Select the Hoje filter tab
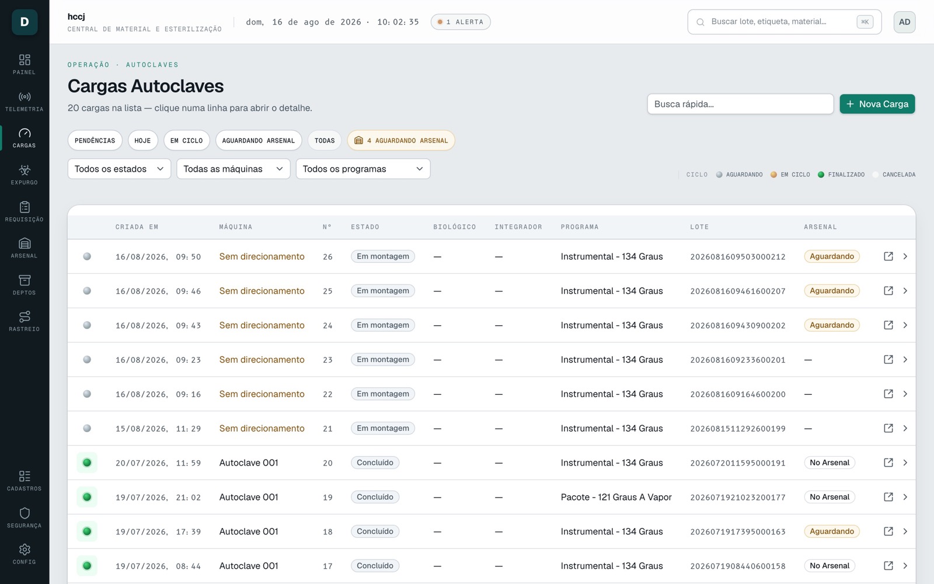Viewport: 934px width, 584px height. pyautogui.click(x=143, y=141)
